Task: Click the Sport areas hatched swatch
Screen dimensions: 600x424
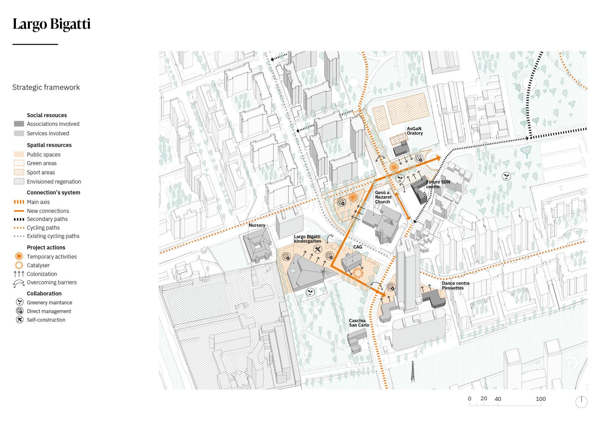Action: [x=19, y=172]
